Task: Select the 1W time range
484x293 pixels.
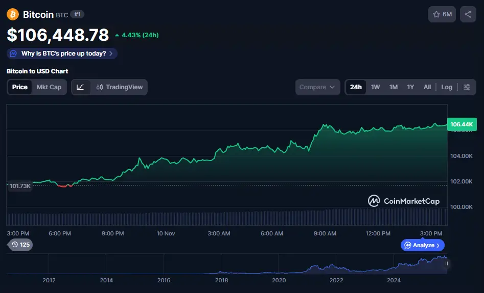Action: (x=375, y=87)
